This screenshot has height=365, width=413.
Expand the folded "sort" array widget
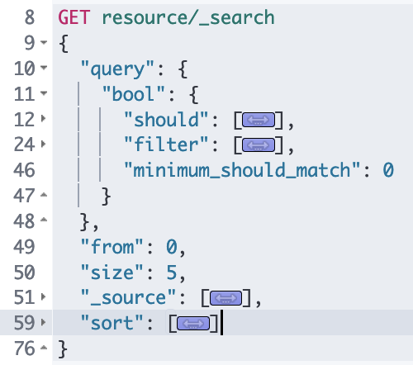click(193, 323)
